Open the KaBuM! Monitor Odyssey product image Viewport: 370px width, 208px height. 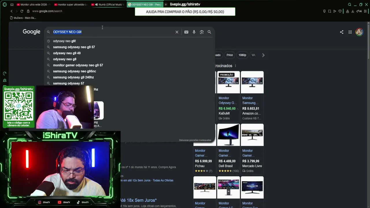click(x=228, y=82)
